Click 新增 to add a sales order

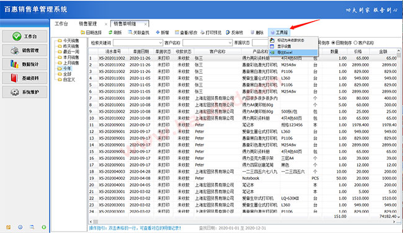[x=162, y=33]
